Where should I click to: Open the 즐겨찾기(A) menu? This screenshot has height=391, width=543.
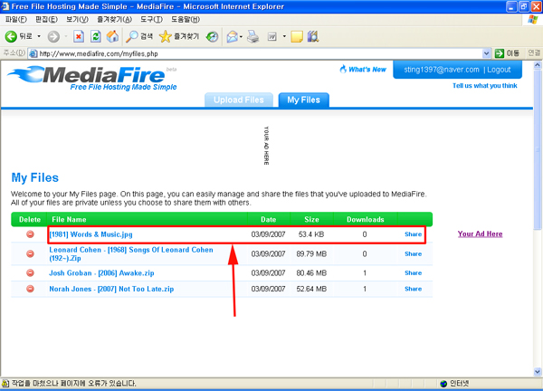[x=114, y=19]
